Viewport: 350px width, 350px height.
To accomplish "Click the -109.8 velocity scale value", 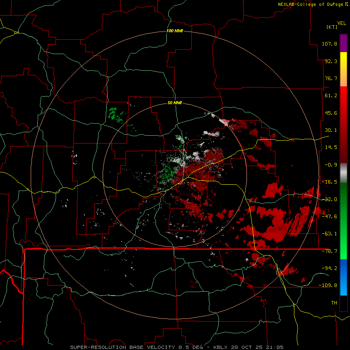I will (328, 285).
